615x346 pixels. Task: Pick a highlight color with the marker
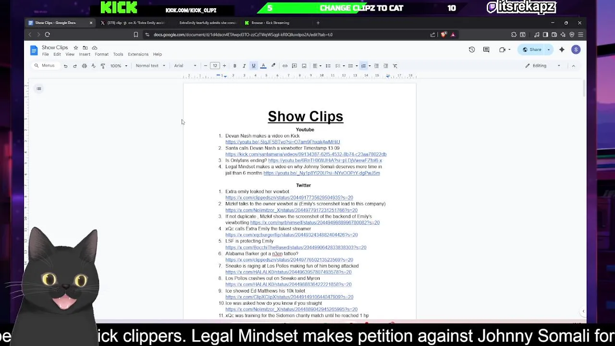pyautogui.click(x=273, y=66)
